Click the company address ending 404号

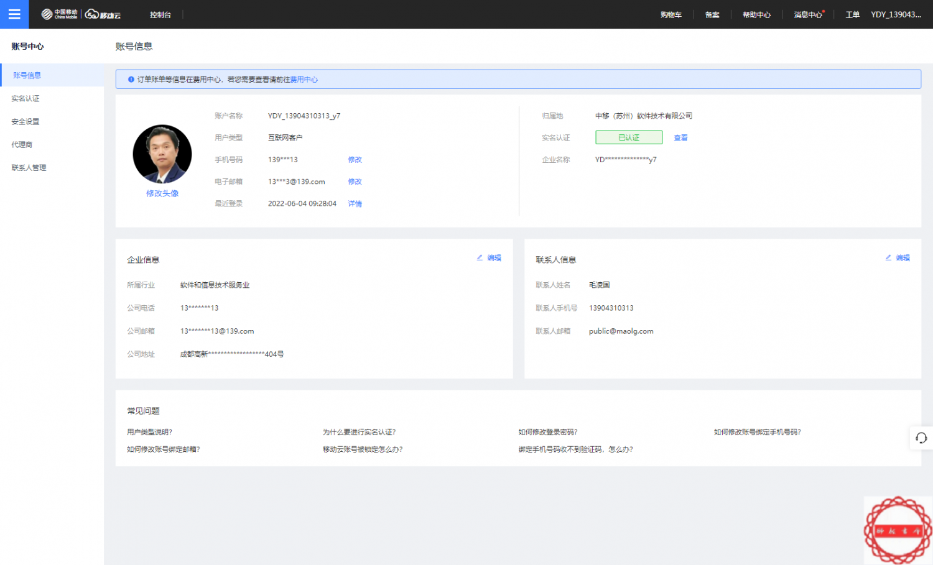point(232,354)
